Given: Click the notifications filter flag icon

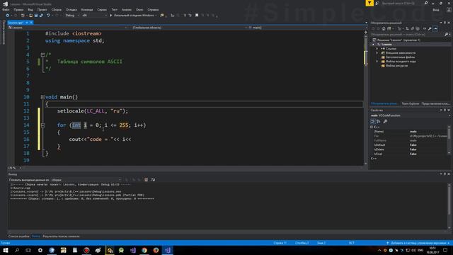Looking at the screenshot, I should (x=369, y=3).
